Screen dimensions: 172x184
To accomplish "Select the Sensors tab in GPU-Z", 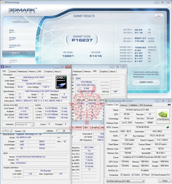I will 123,105.
